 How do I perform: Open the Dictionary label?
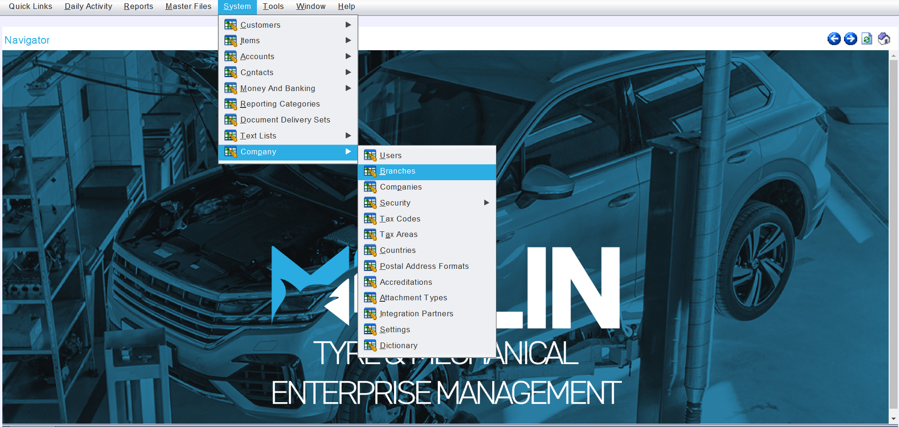[x=399, y=345]
